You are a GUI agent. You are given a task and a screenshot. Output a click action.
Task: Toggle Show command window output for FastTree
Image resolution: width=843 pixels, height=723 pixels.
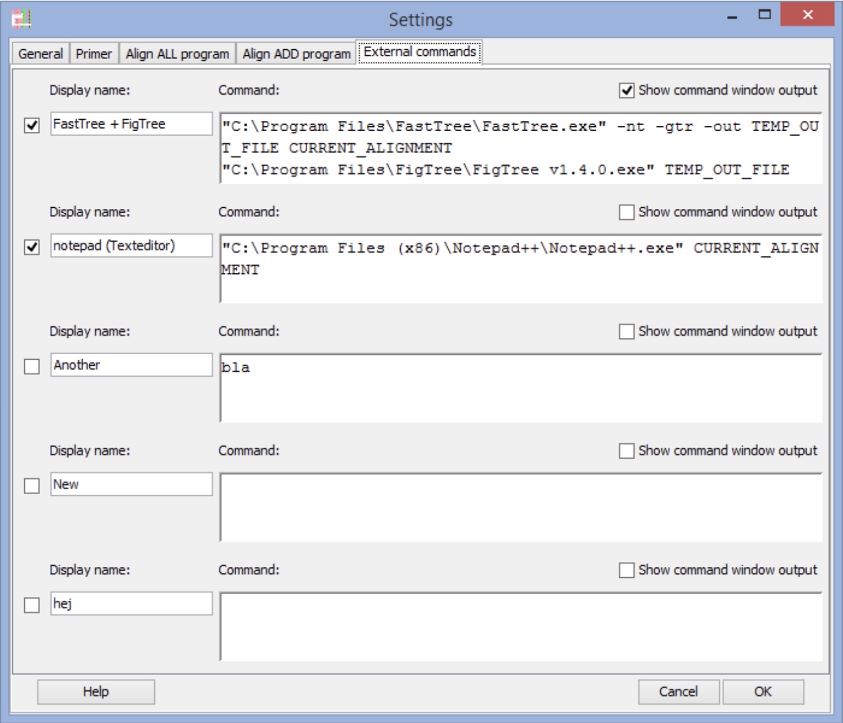tap(627, 91)
